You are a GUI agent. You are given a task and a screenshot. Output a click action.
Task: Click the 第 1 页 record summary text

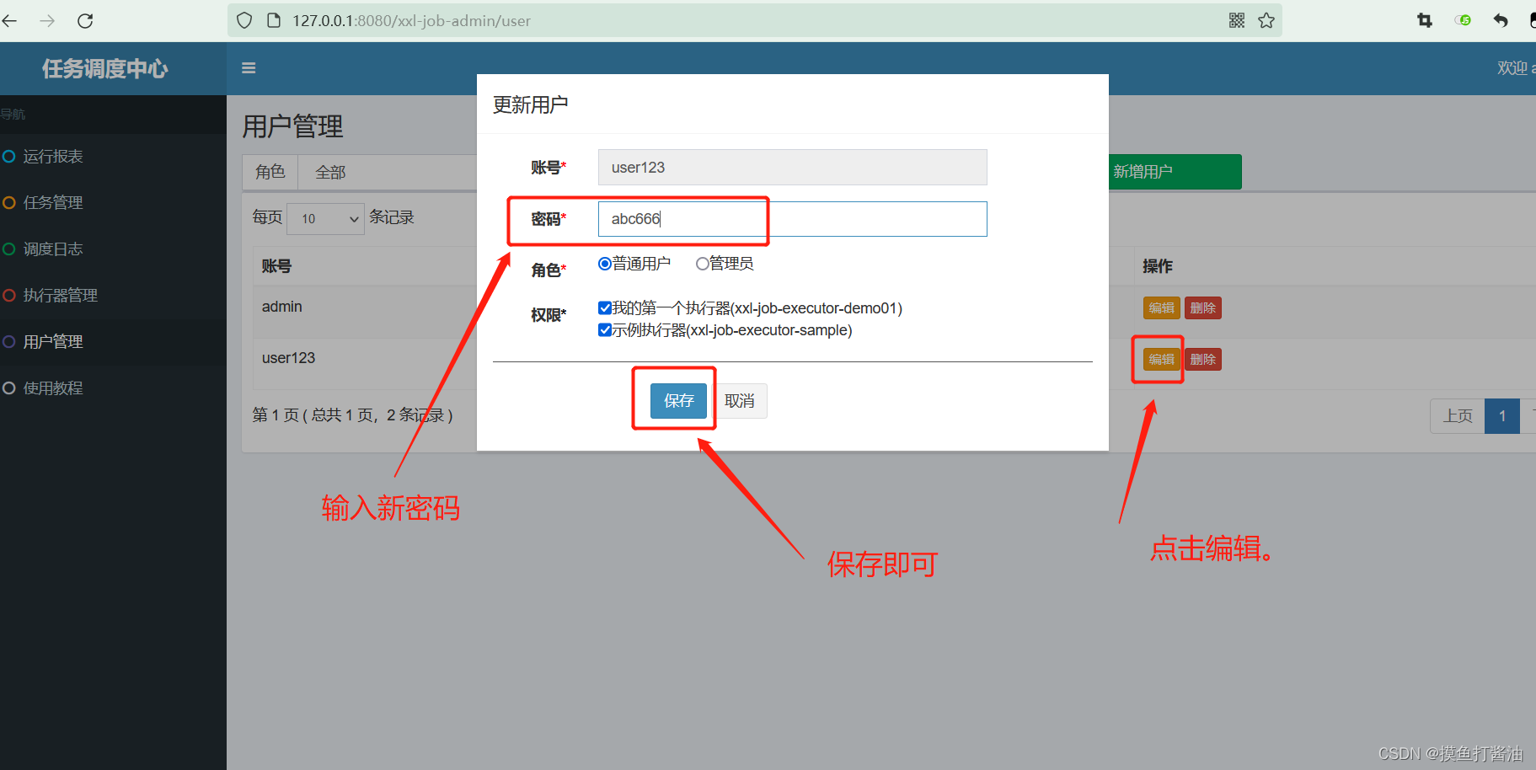coord(353,415)
